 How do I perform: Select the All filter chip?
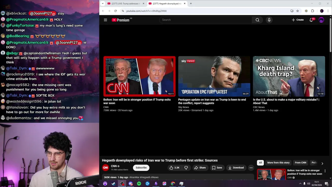[x=260, y=163]
